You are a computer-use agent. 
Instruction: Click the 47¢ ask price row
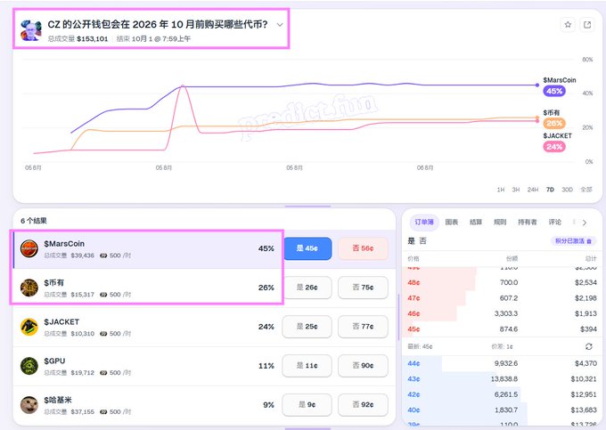click(502, 298)
